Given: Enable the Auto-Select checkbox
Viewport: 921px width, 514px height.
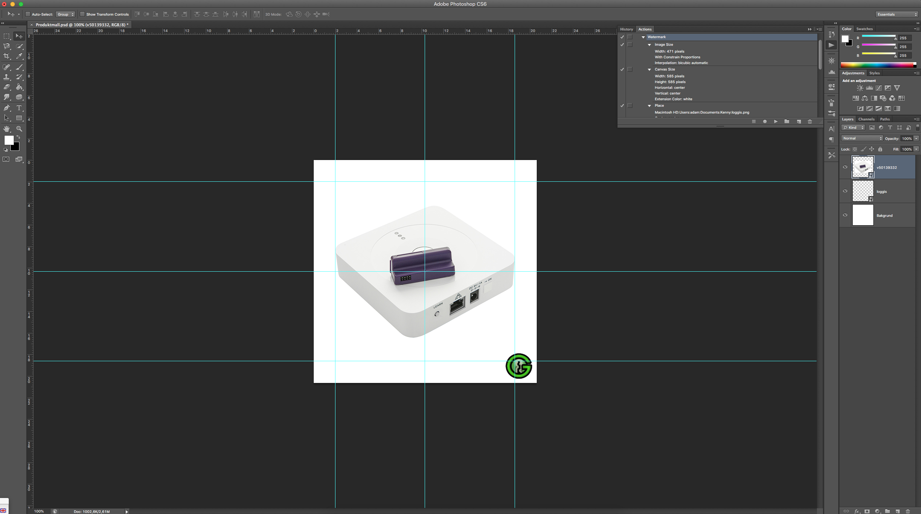Looking at the screenshot, I should (x=28, y=14).
